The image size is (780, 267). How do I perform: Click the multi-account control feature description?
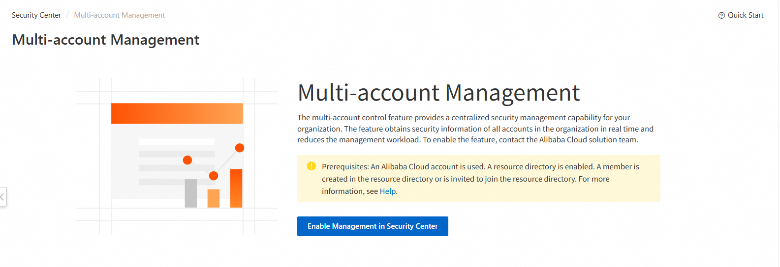point(475,129)
